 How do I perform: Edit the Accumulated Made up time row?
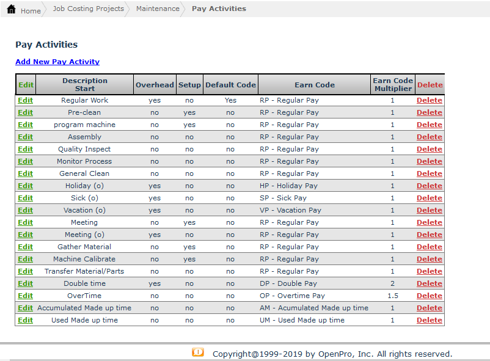(x=25, y=308)
